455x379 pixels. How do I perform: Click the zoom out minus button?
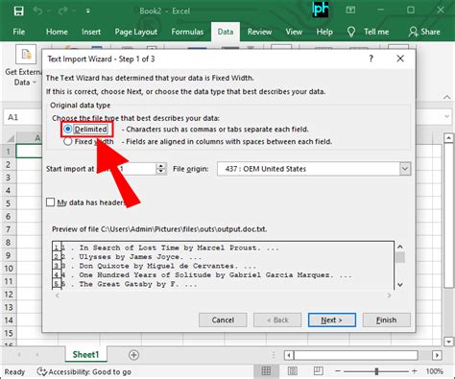pos(338,371)
